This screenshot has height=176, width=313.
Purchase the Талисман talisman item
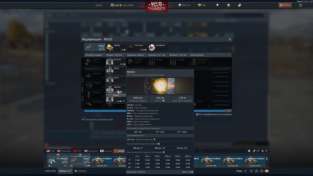pos(137,47)
